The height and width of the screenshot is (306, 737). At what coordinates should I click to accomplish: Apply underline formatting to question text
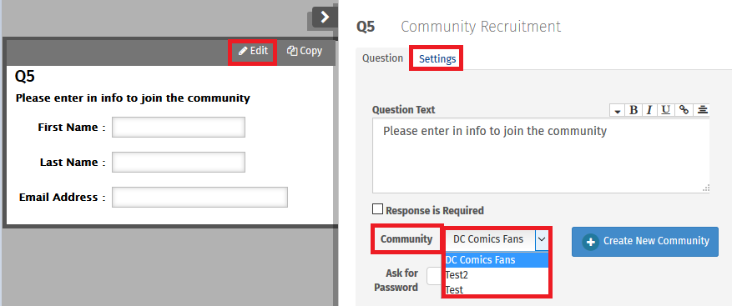tap(665, 110)
